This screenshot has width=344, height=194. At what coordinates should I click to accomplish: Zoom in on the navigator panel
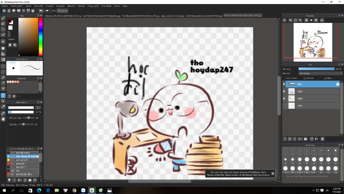tap(291, 20)
